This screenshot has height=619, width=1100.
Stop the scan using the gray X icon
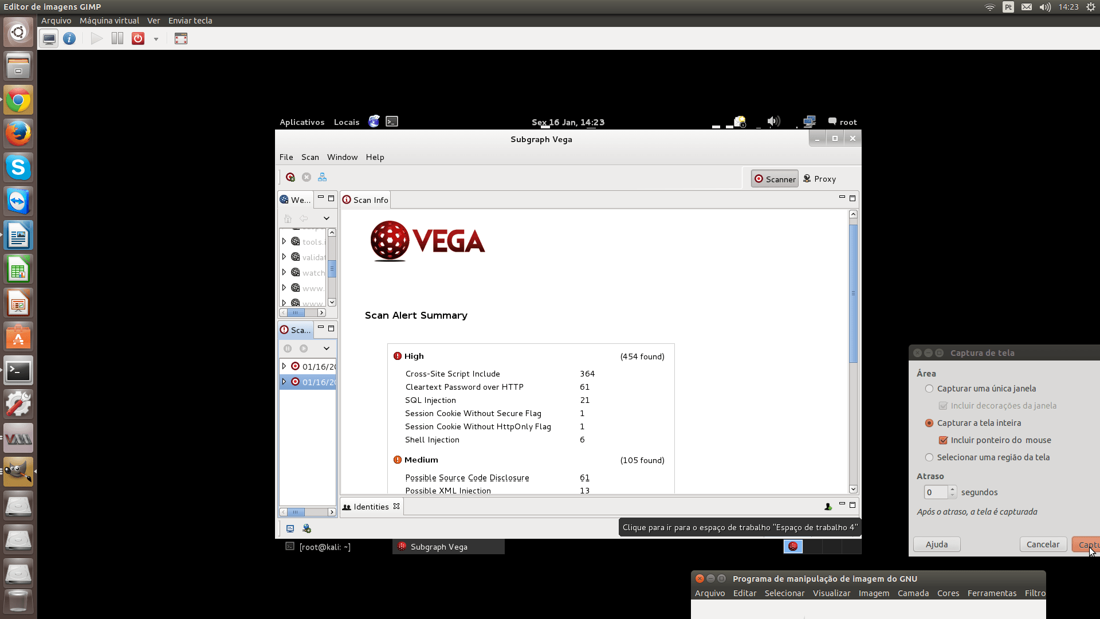307,177
